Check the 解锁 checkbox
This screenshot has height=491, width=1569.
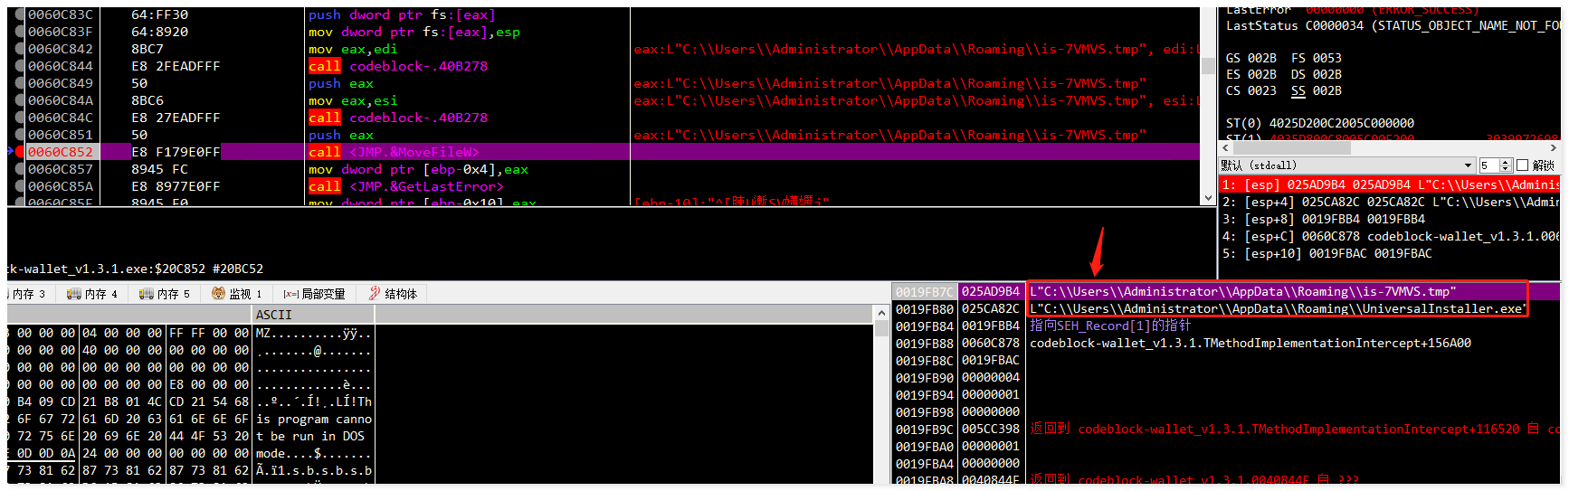point(1522,165)
